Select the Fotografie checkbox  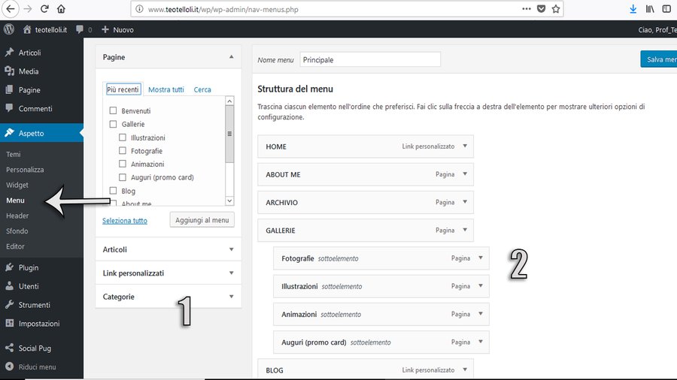pyautogui.click(x=123, y=151)
